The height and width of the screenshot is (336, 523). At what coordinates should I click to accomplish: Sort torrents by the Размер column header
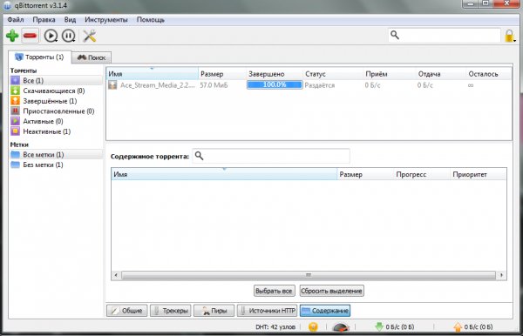[x=221, y=74]
